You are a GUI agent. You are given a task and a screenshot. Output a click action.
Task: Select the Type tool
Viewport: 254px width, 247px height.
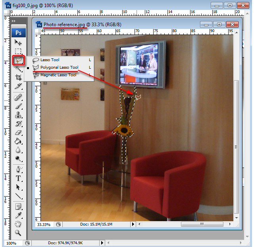[18, 178]
